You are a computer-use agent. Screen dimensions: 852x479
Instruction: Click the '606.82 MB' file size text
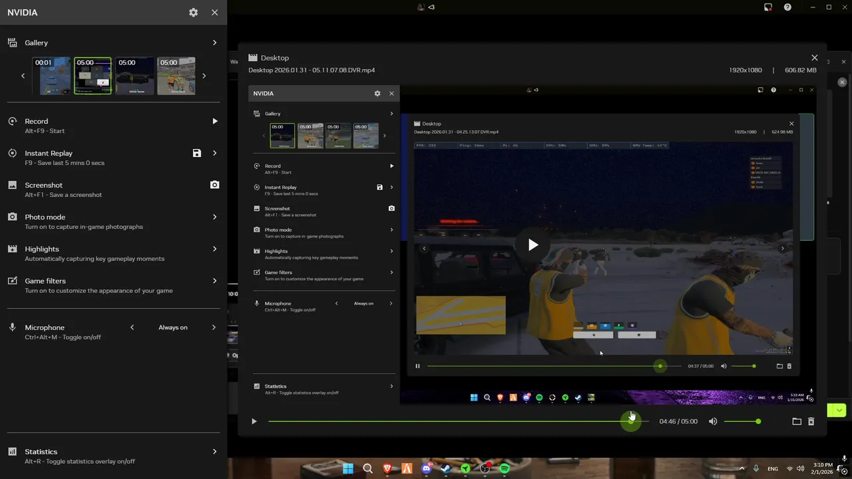801,70
